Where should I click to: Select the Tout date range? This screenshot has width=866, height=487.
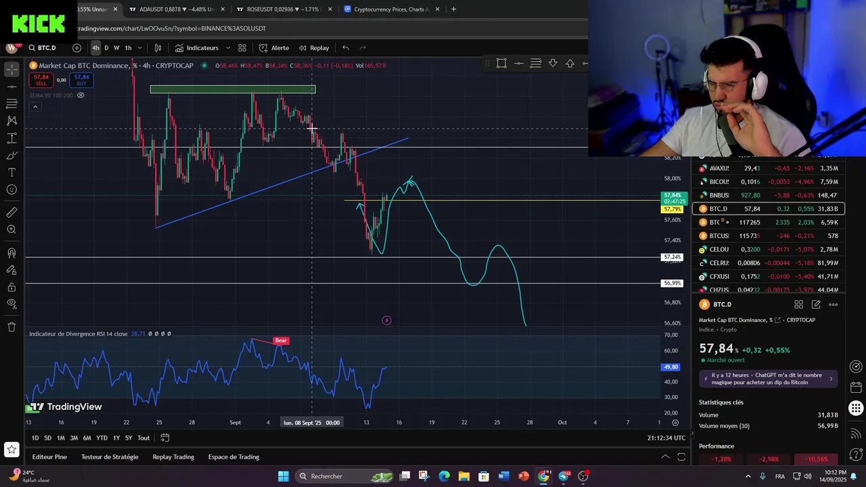[143, 438]
